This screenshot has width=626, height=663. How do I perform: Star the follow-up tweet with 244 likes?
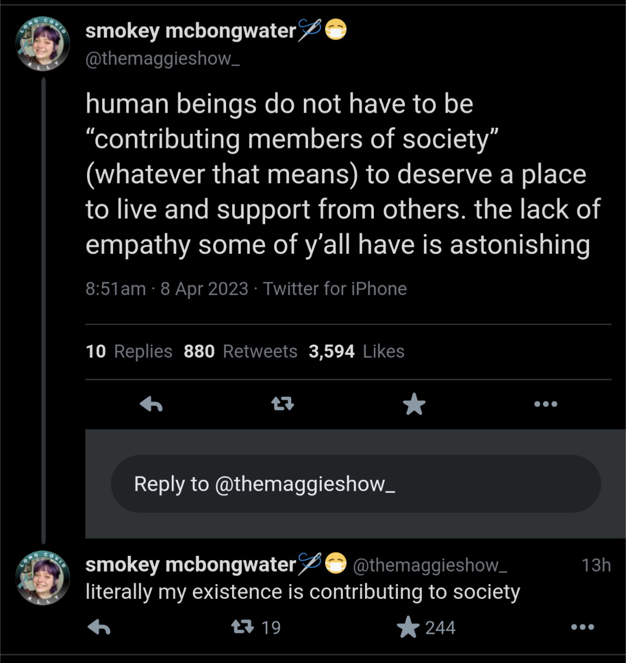pos(408,628)
